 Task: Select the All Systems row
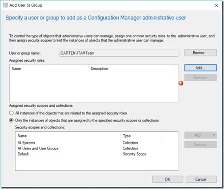96,143
